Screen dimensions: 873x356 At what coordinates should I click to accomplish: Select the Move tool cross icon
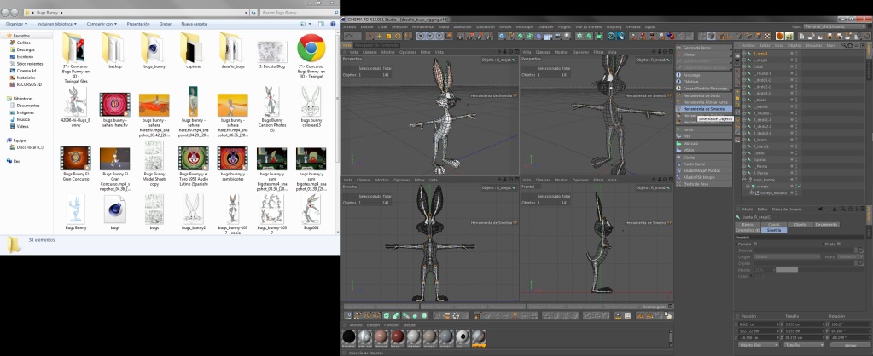click(379, 36)
